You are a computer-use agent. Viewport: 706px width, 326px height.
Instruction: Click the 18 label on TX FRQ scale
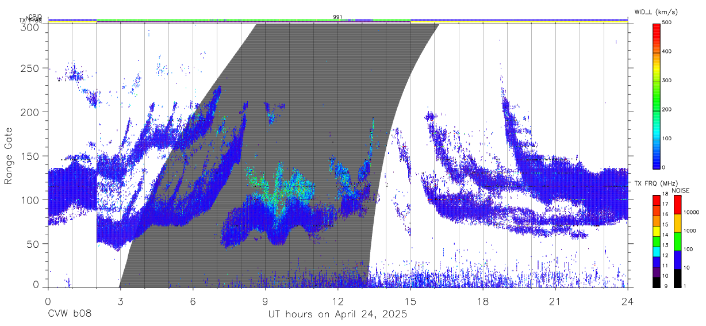click(x=665, y=194)
